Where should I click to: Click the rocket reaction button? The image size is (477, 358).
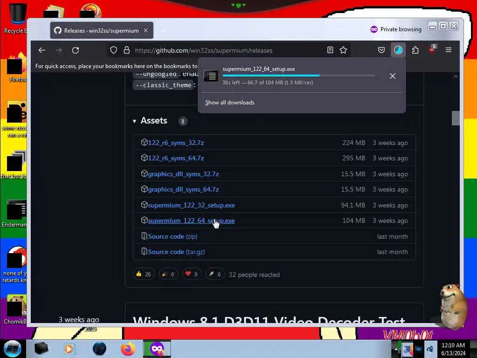click(215, 274)
